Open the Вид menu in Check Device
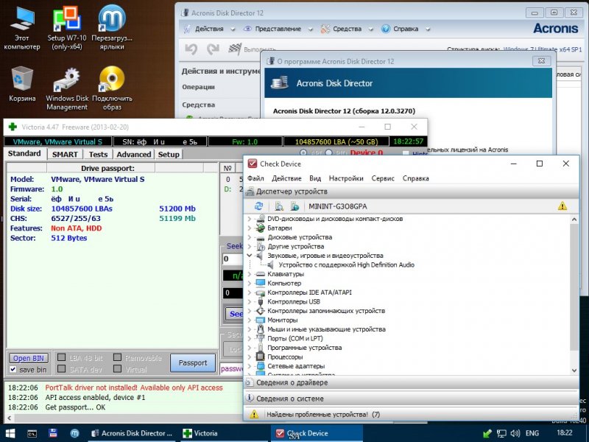Image resolution: width=589 pixels, height=442 pixels. 315,178
